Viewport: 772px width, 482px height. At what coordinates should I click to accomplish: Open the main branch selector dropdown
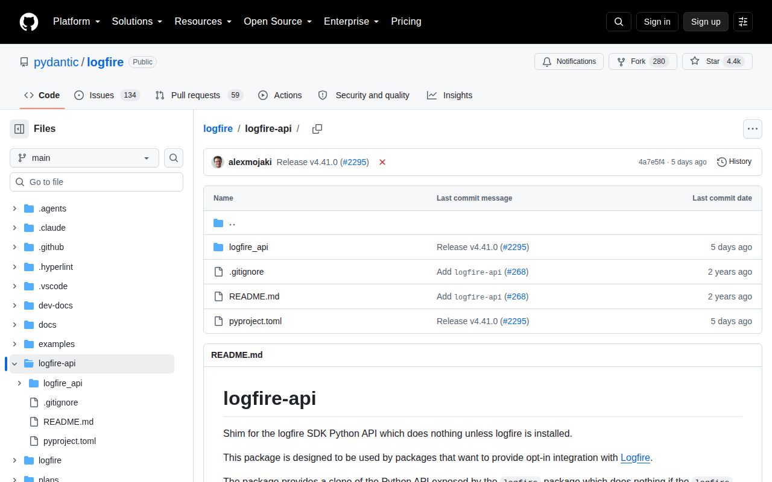point(84,158)
